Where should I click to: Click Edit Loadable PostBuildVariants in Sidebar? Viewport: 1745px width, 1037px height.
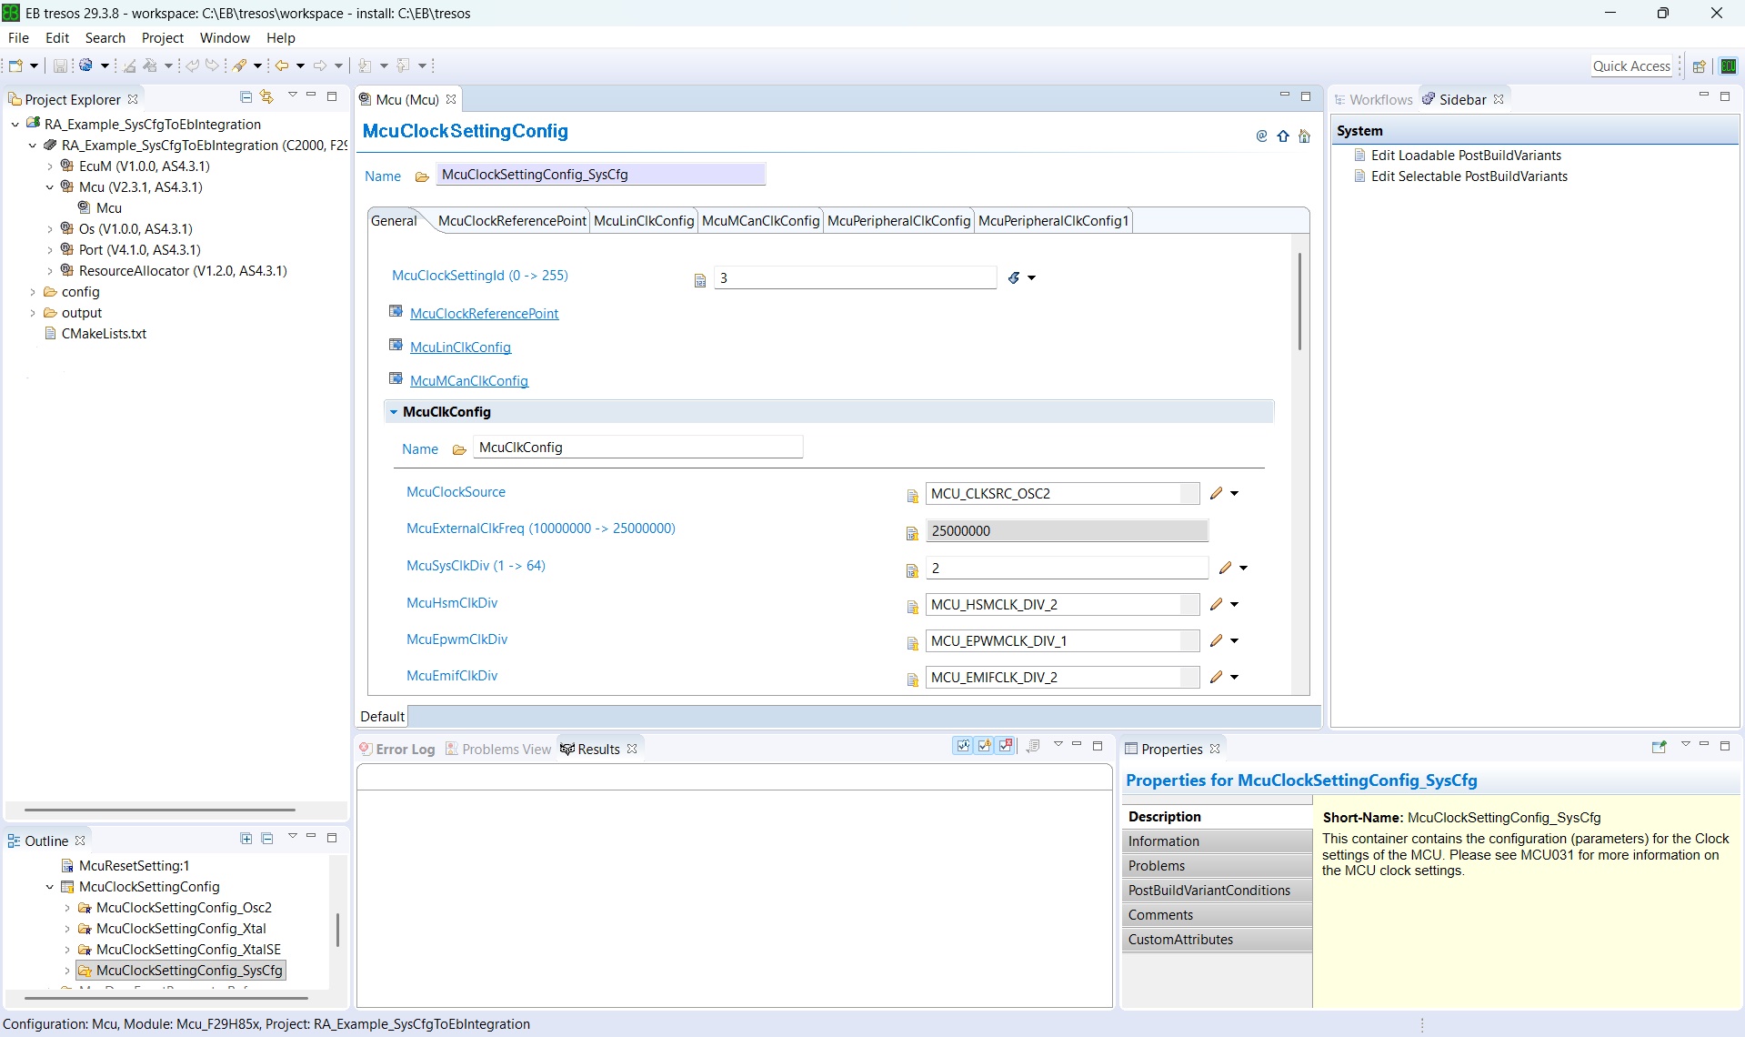click(1466, 156)
